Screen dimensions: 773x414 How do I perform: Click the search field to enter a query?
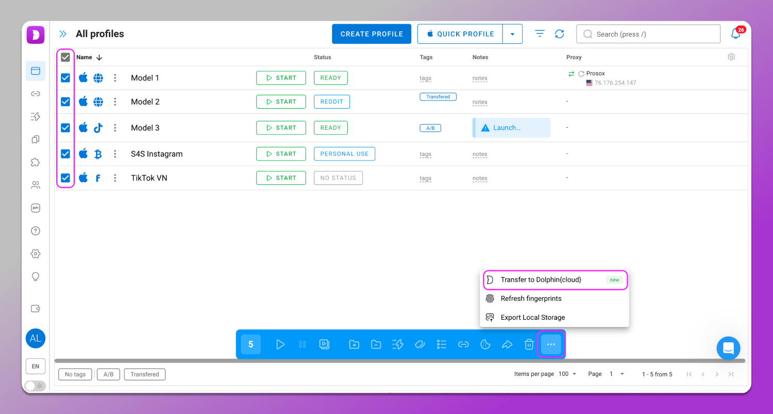click(x=648, y=33)
